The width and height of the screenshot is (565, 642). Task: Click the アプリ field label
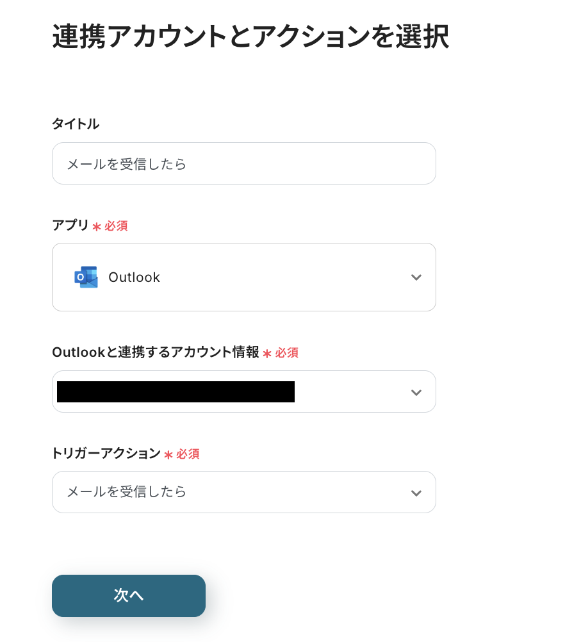[70, 225]
